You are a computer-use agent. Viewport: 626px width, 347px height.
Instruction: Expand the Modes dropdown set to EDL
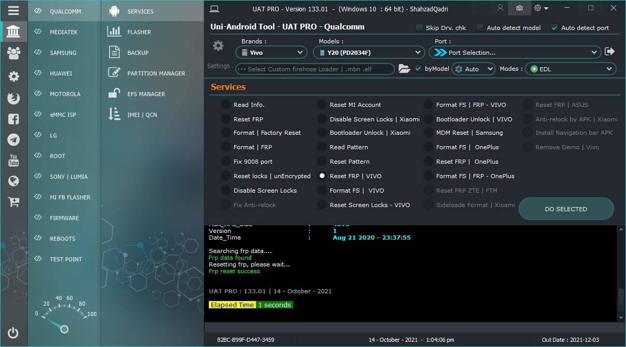[570, 69]
